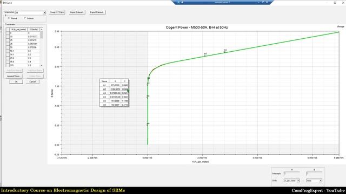Select the row header for H value 0

click(8, 33)
